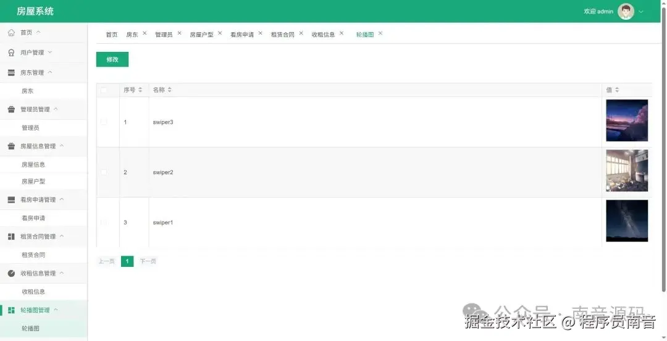Image resolution: width=667 pixels, height=341 pixels.
Task: Collapse the 租赁合同管理 menu
Action: click(x=62, y=236)
